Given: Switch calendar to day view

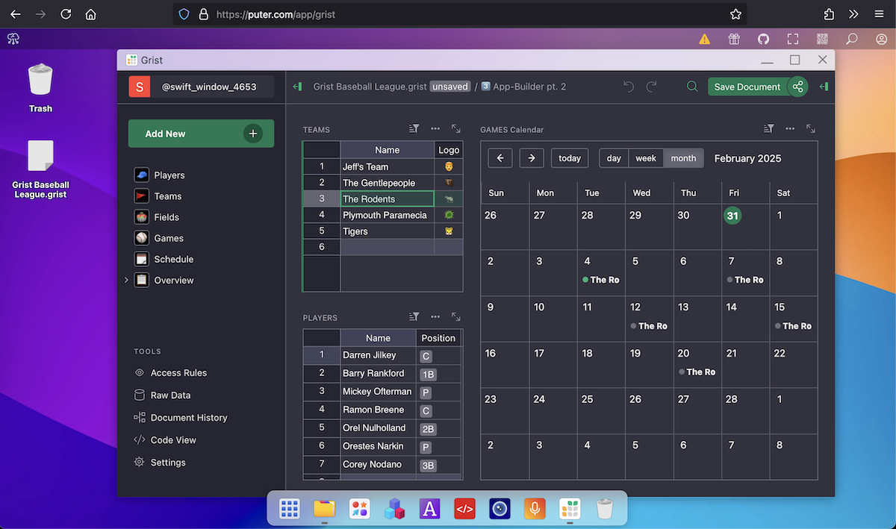Looking at the screenshot, I should 614,158.
